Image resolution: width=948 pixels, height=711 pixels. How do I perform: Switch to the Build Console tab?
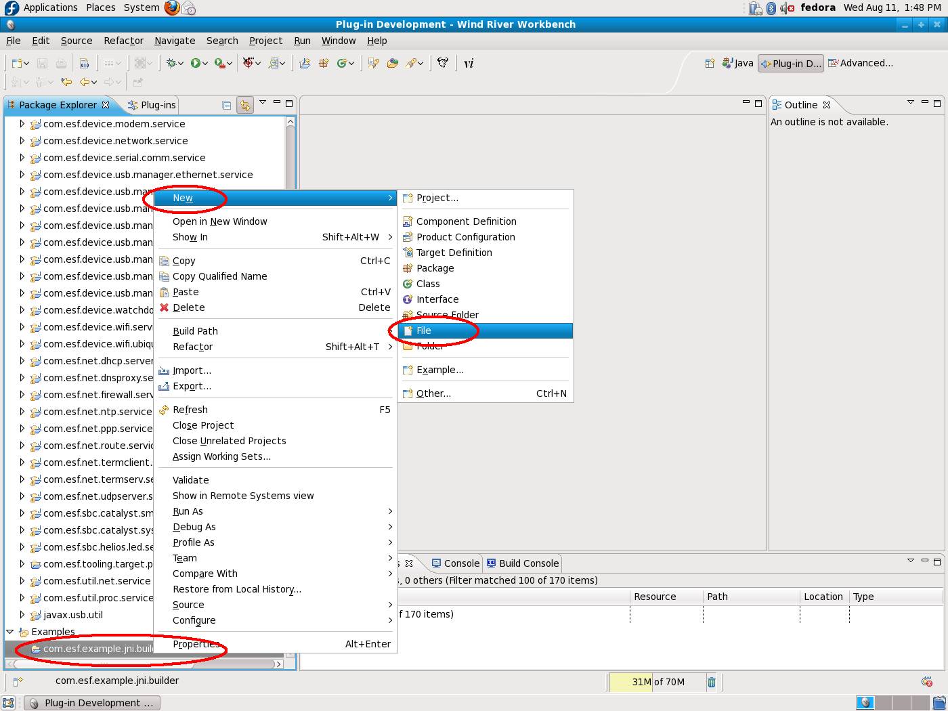[523, 563]
